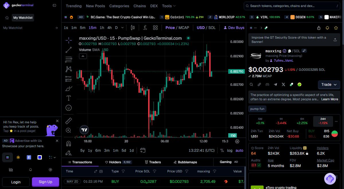Click the share icon for this pool
Screen dimensions: 344x189
click(319, 28)
